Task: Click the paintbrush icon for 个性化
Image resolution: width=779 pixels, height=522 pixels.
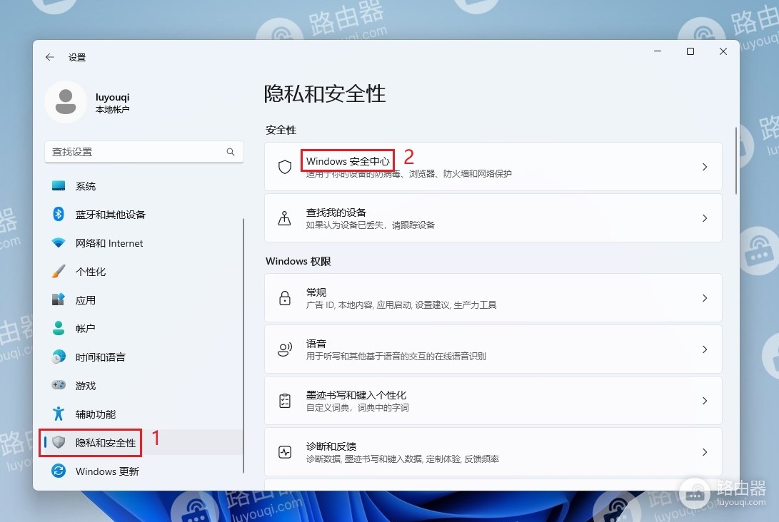Action: [59, 271]
